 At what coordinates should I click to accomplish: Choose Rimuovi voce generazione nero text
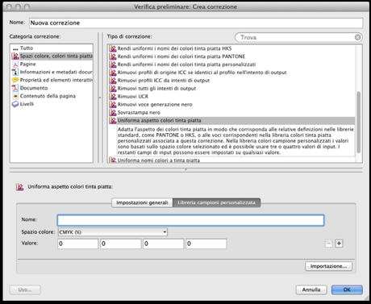click(155, 104)
